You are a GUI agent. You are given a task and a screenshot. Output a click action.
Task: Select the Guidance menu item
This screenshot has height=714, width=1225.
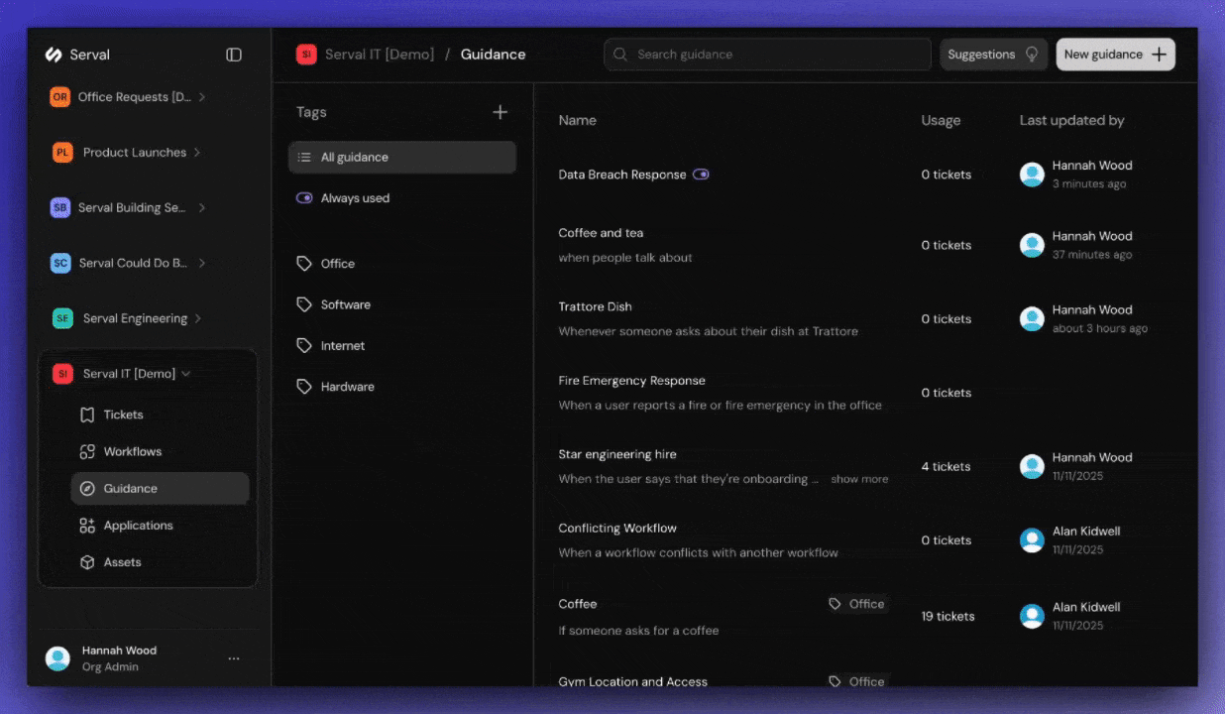coord(160,489)
